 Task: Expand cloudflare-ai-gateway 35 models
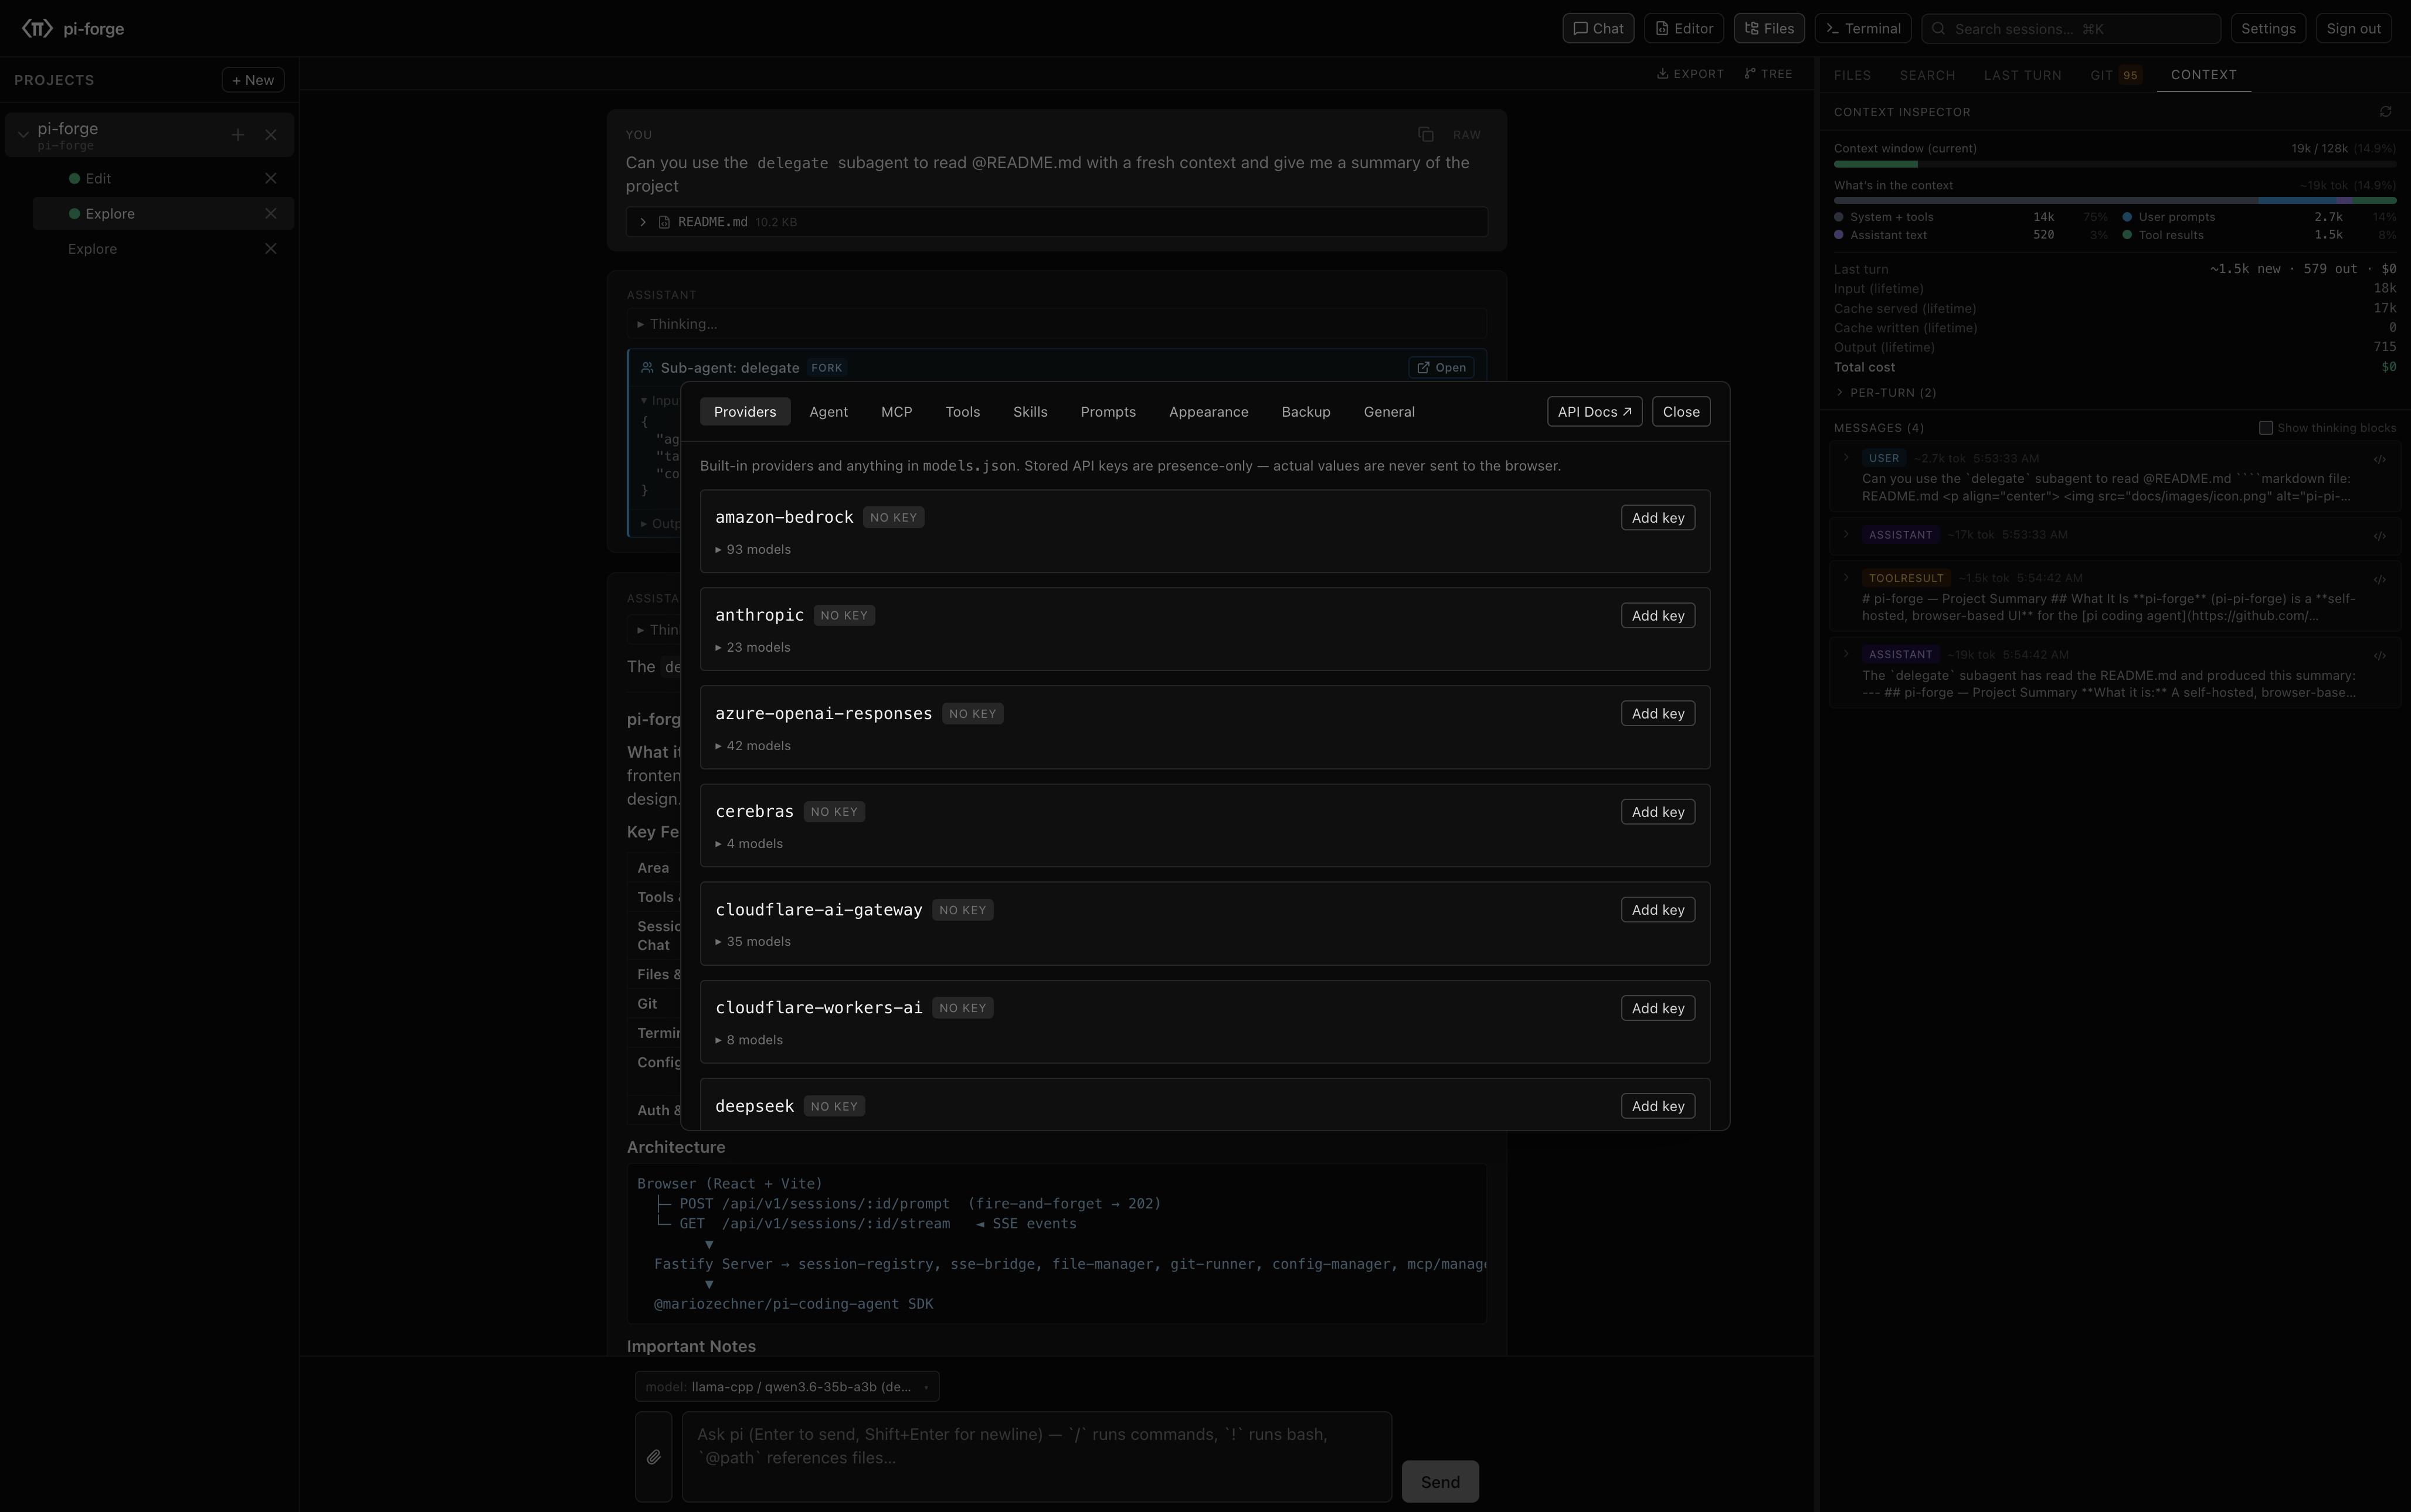coord(753,942)
